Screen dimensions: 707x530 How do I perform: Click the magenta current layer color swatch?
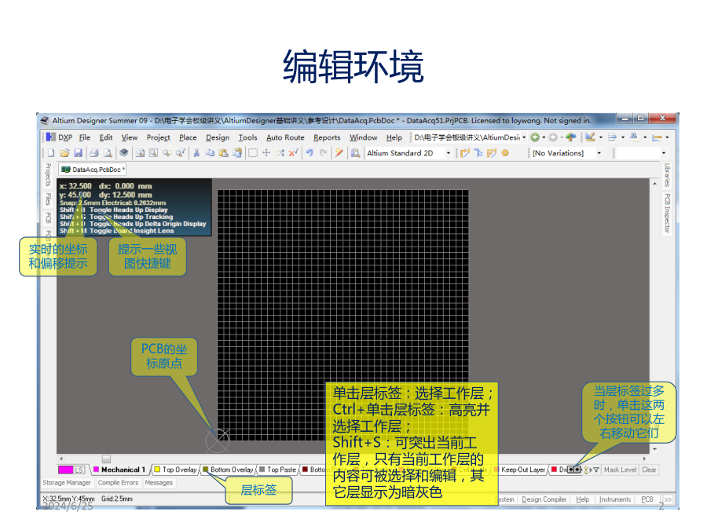pyautogui.click(x=65, y=470)
